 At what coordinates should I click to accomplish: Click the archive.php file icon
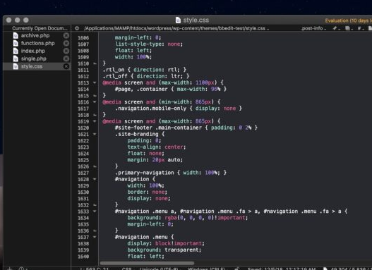[x=16, y=35]
